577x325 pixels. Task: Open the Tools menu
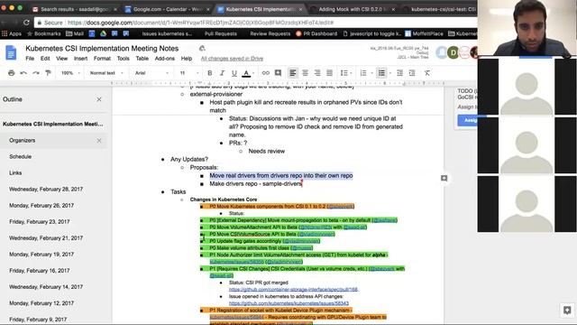point(123,59)
